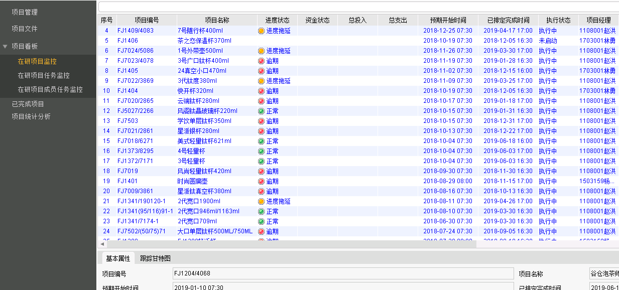Click green normal icon for FJ1341(95/116)91-1

pos(261,211)
